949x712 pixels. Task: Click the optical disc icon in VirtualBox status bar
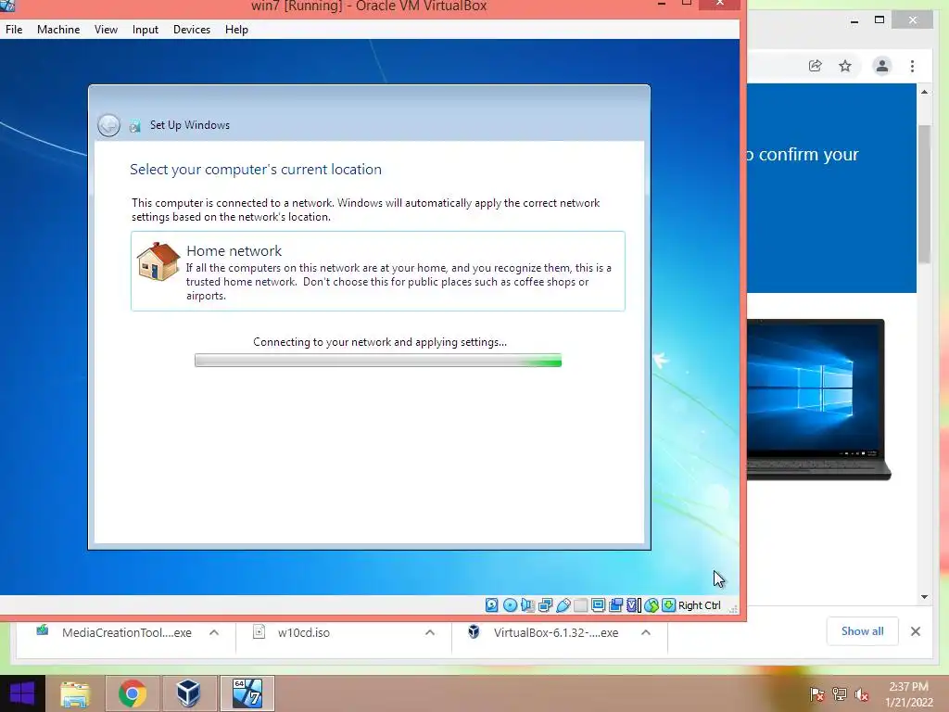click(511, 604)
